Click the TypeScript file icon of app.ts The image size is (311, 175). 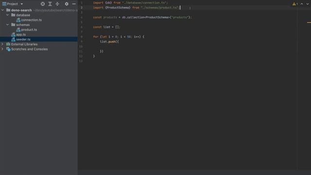13,35
